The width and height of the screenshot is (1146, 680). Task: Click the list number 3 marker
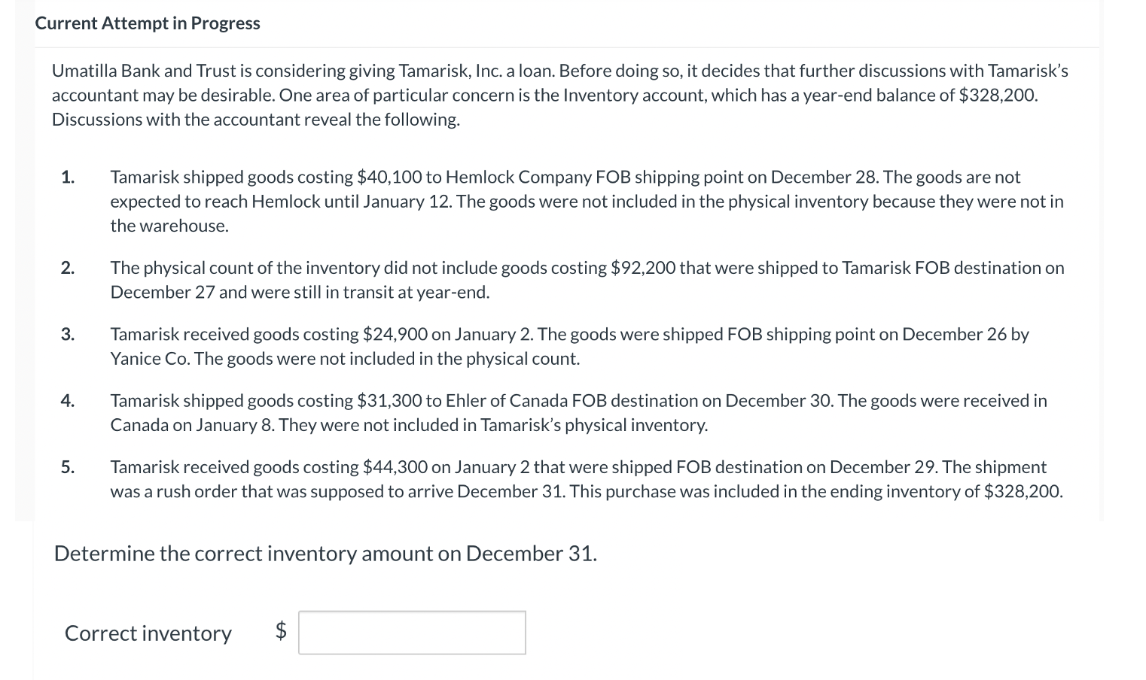pyautogui.click(x=68, y=334)
